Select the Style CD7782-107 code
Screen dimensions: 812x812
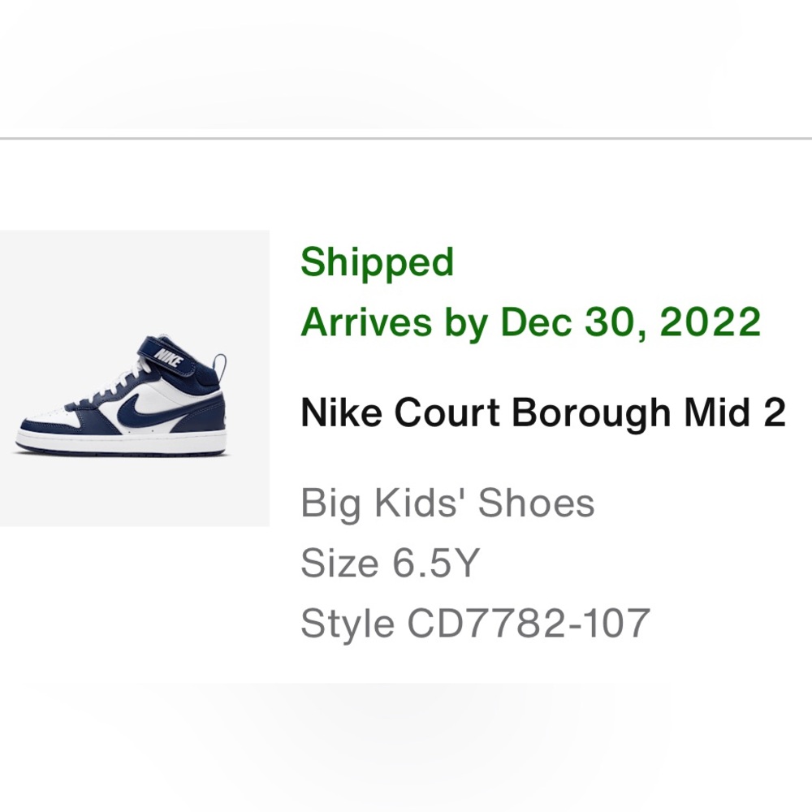pyautogui.click(x=475, y=623)
